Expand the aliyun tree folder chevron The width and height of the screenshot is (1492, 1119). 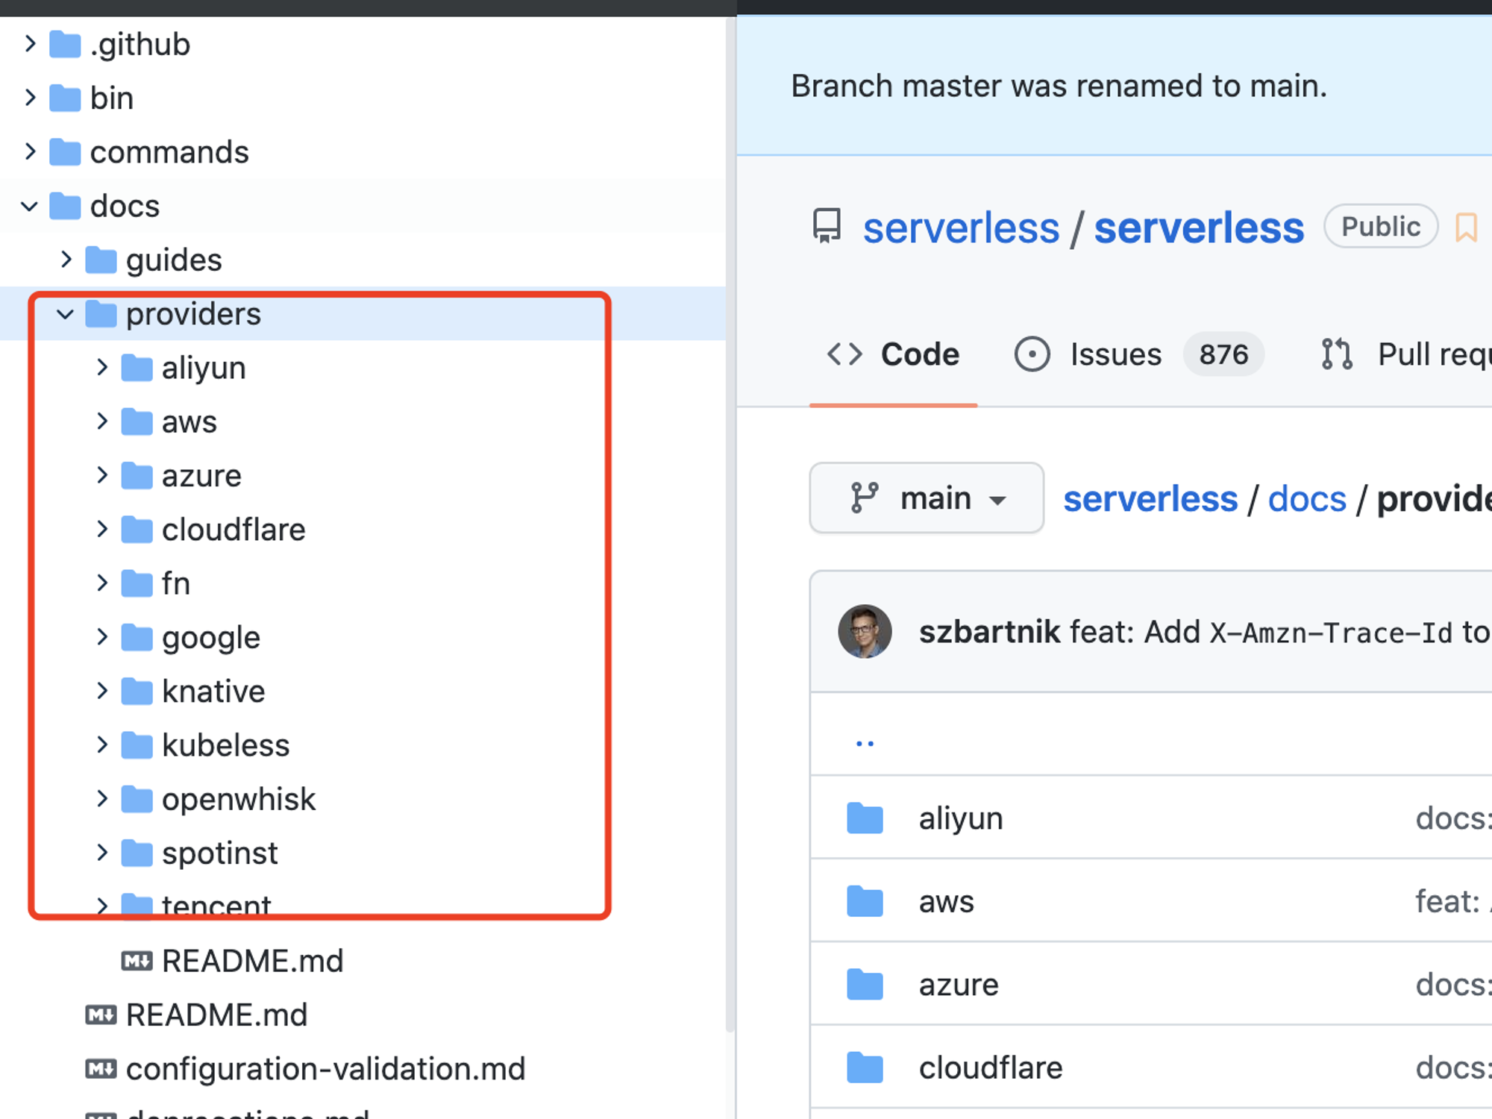[102, 367]
